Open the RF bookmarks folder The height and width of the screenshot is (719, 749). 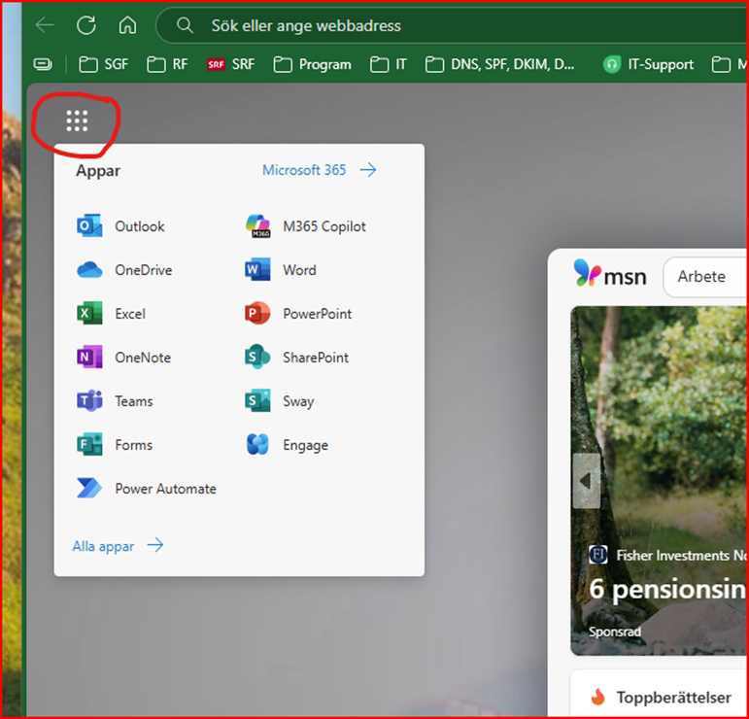point(167,64)
